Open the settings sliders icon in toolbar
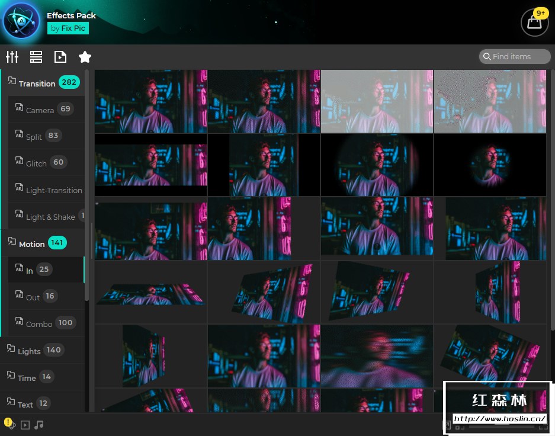The image size is (555, 436). pyautogui.click(x=12, y=57)
